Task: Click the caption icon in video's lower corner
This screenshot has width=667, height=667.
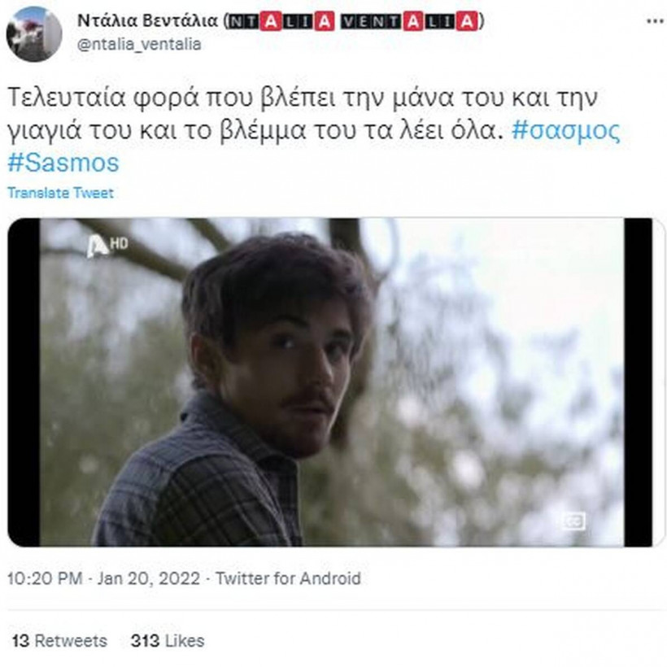Action: (x=573, y=521)
